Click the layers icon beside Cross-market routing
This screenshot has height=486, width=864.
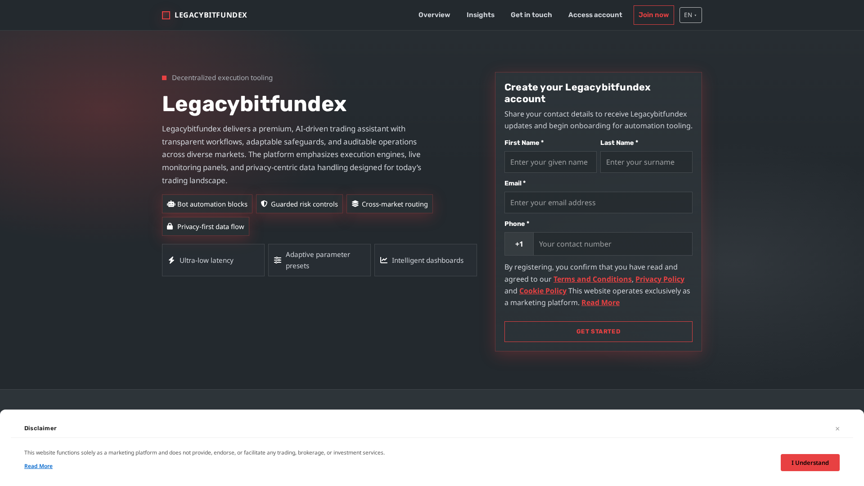[355, 204]
